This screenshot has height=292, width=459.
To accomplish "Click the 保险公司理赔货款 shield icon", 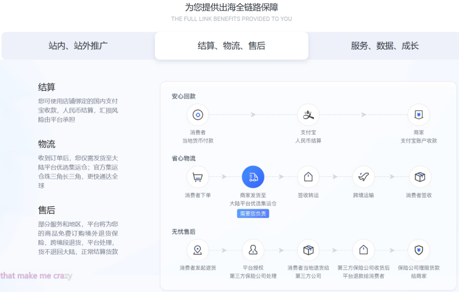I will 419,250.
